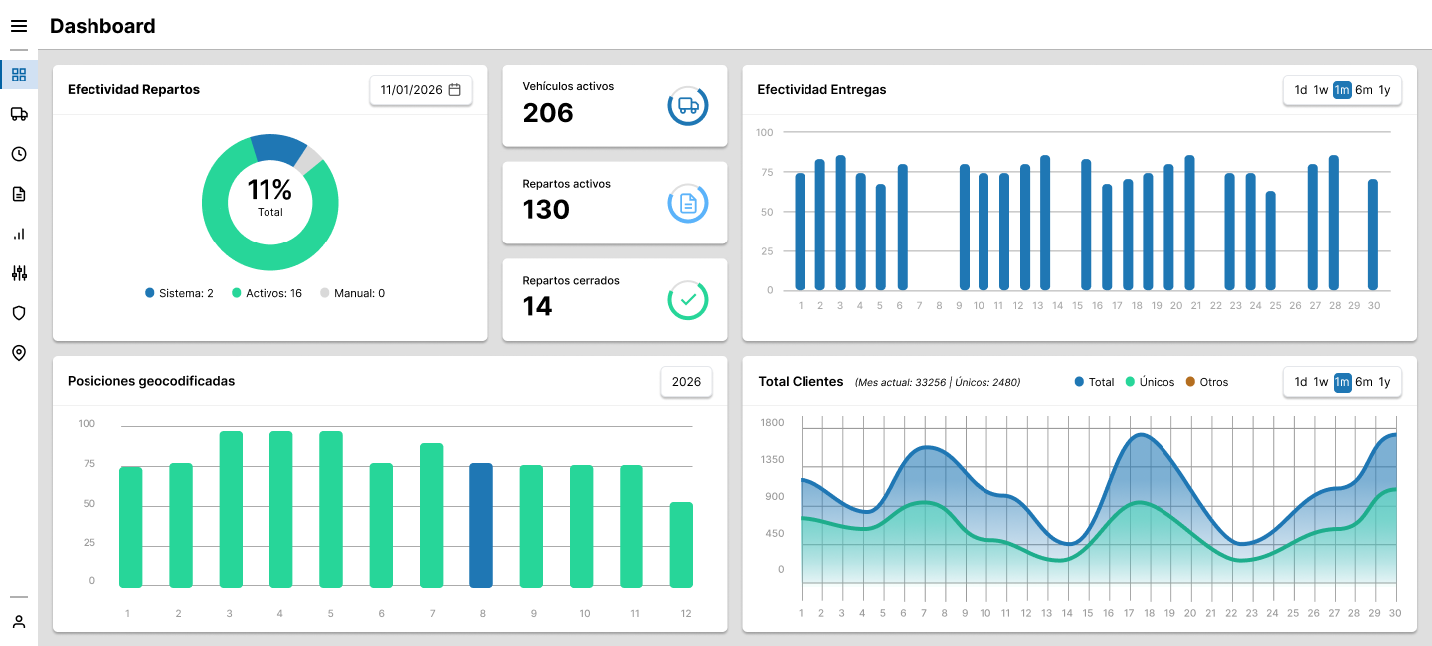The height and width of the screenshot is (646, 1432).
Task: Click the calendar icon next to 11/01/2026
Action: point(455,89)
